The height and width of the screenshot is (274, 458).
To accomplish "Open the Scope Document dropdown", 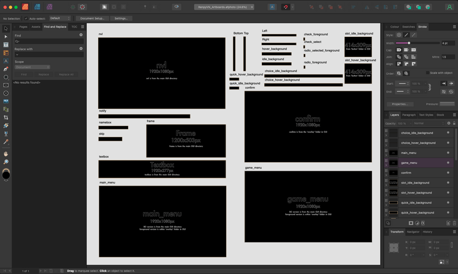I will coord(32,67).
